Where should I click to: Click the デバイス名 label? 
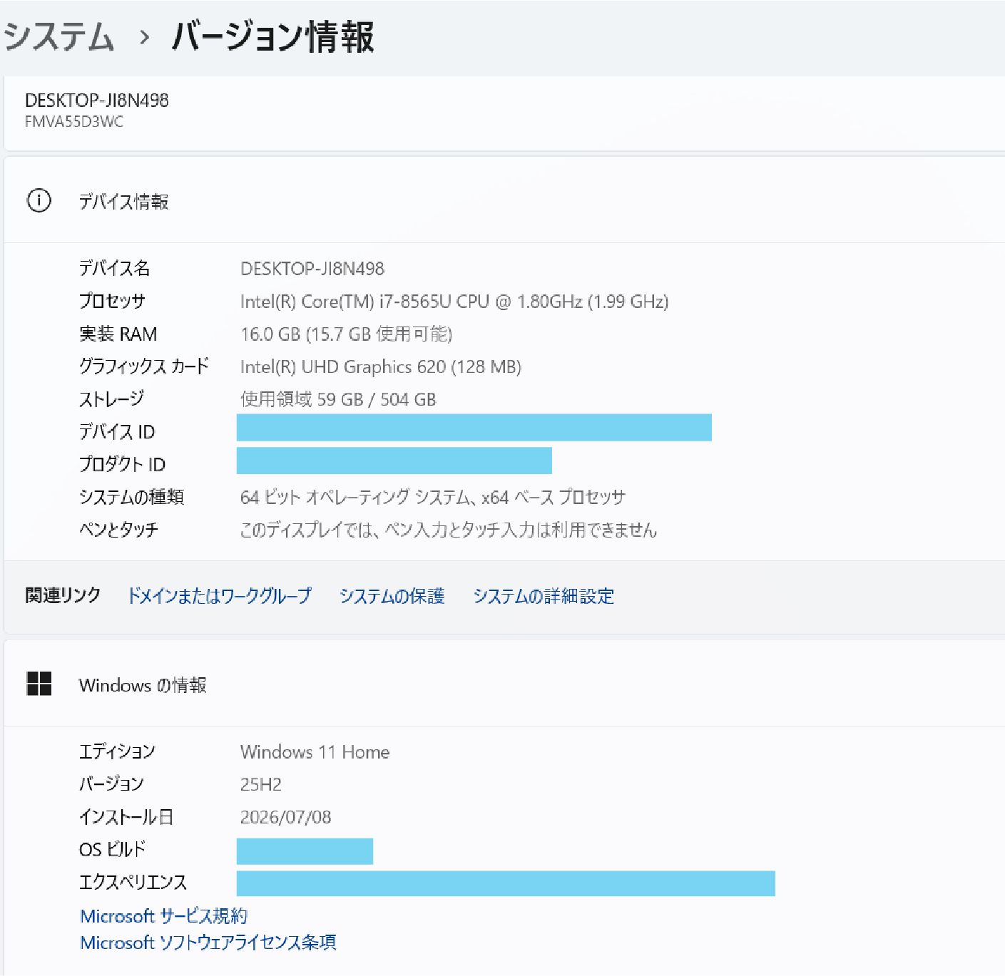114,268
